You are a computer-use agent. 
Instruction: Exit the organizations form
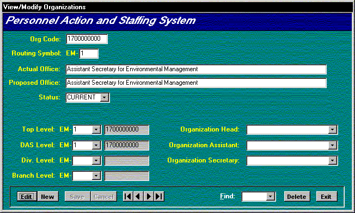coord(327,197)
